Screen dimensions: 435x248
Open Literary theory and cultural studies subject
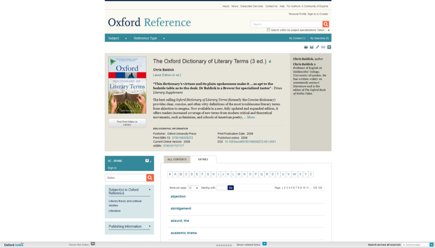125,203
